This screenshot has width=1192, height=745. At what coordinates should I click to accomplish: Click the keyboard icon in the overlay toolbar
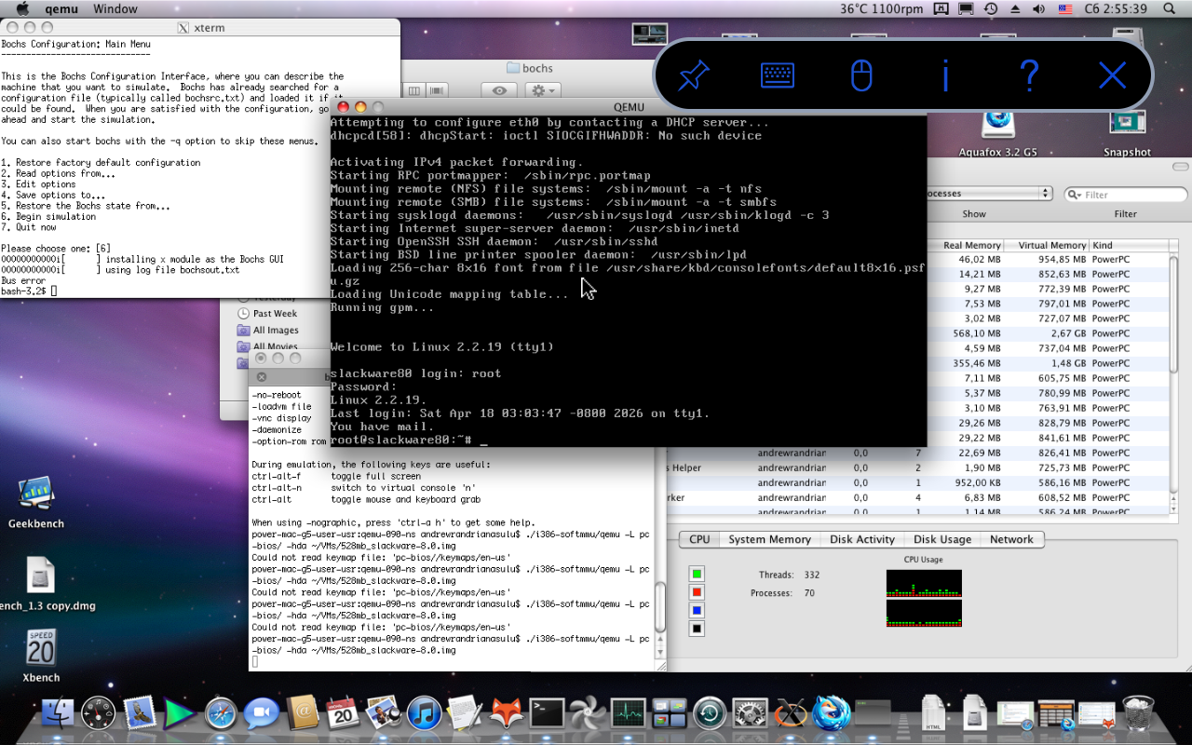click(x=778, y=75)
